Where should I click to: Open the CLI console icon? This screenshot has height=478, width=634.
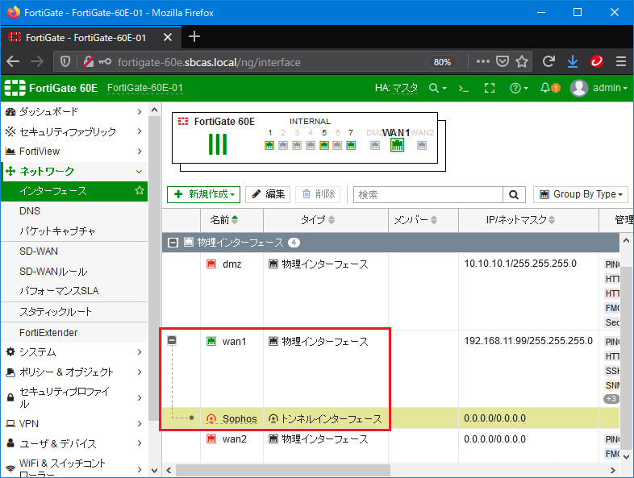pyautogui.click(x=463, y=88)
